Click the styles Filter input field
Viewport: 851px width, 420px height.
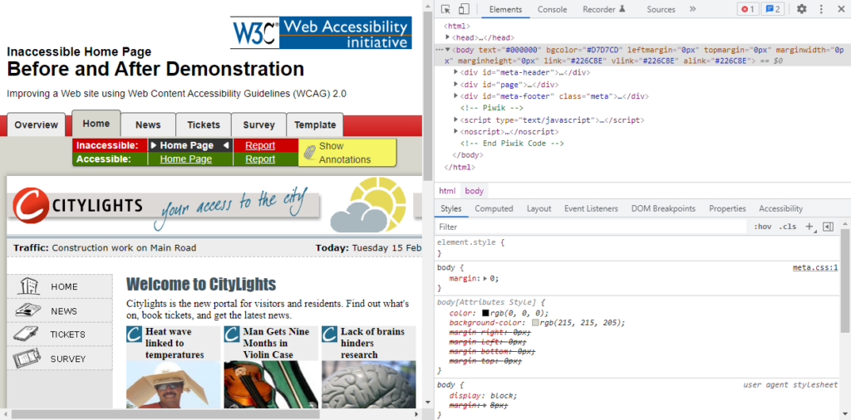point(582,227)
